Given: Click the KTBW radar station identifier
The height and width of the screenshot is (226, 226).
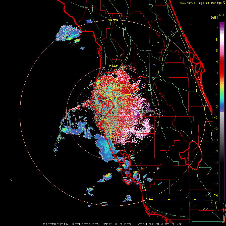Looking at the screenshot, I should coord(142,224).
